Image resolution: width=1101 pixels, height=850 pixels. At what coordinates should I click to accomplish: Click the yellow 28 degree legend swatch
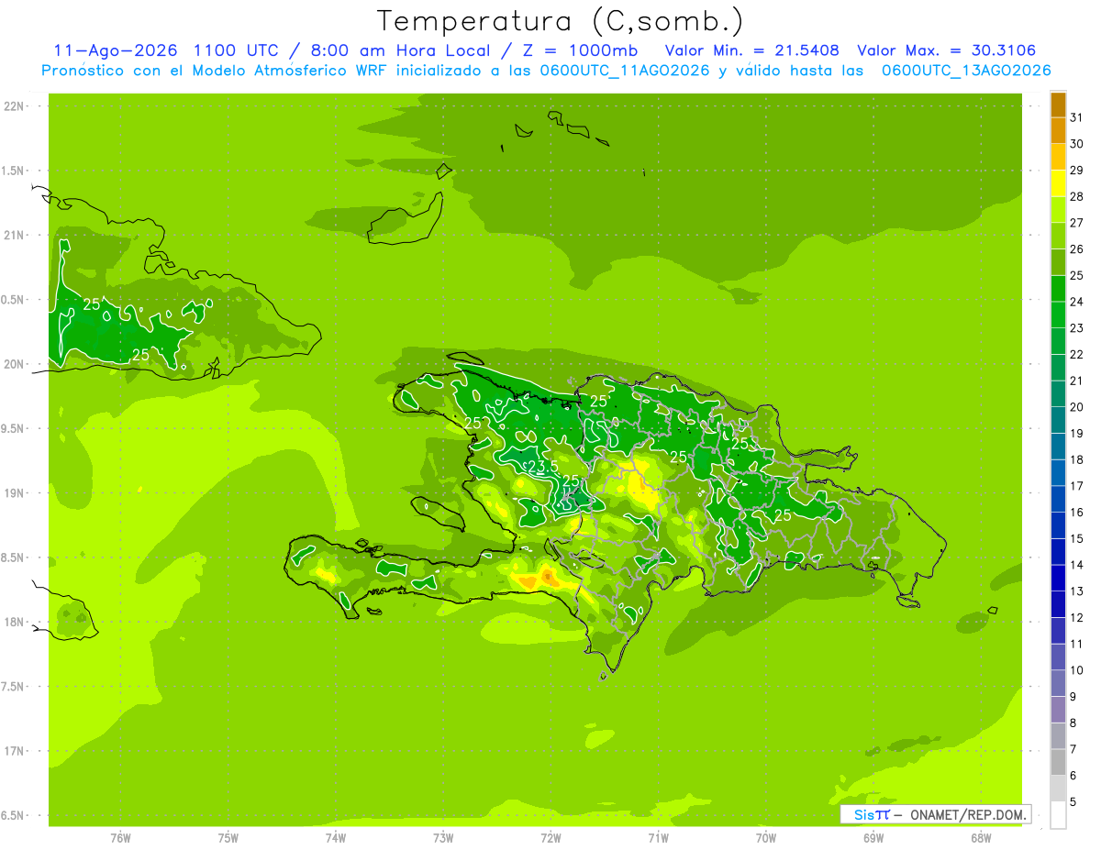pos(1057,183)
